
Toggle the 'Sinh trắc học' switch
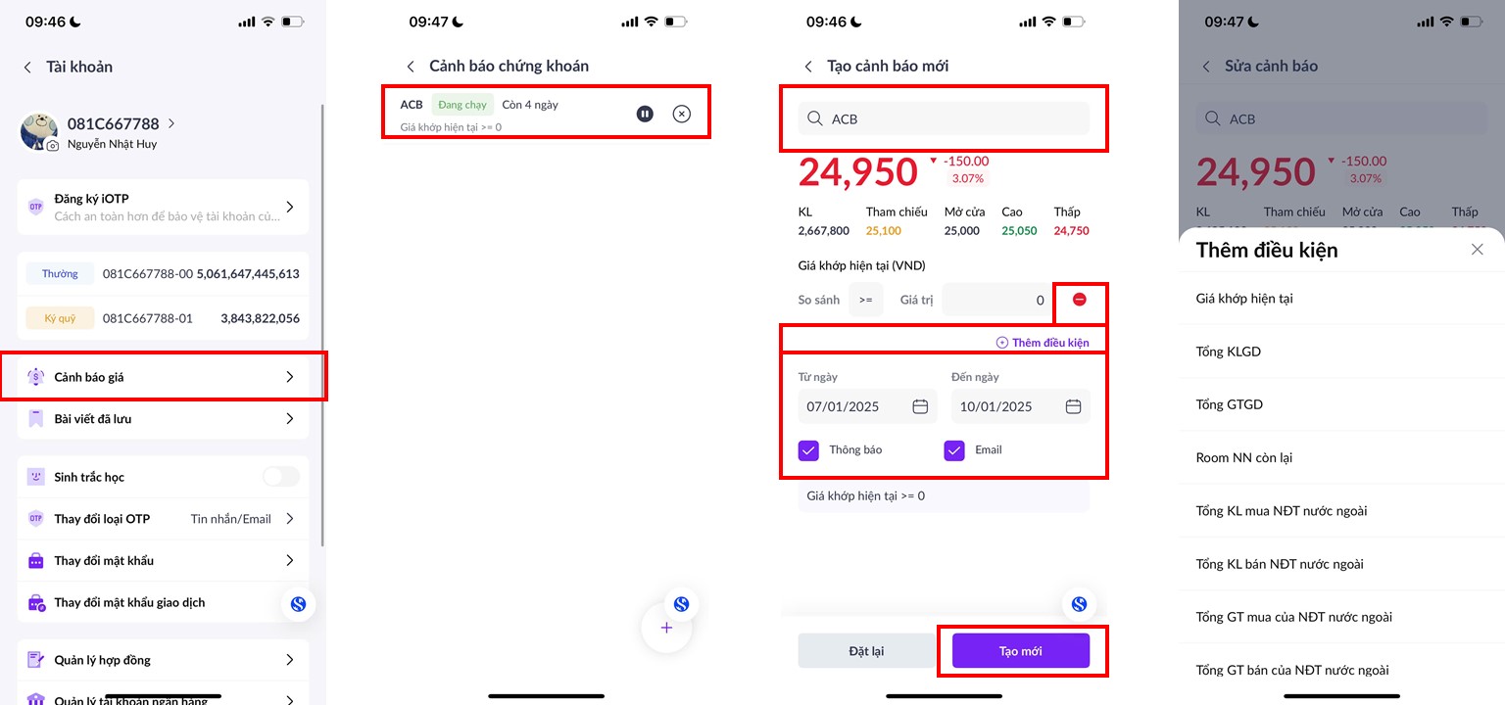pyautogui.click(x=280, y=477)
